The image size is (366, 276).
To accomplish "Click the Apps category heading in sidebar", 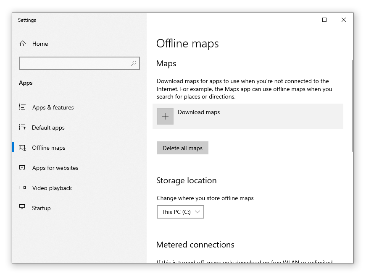I will [26, 83].
